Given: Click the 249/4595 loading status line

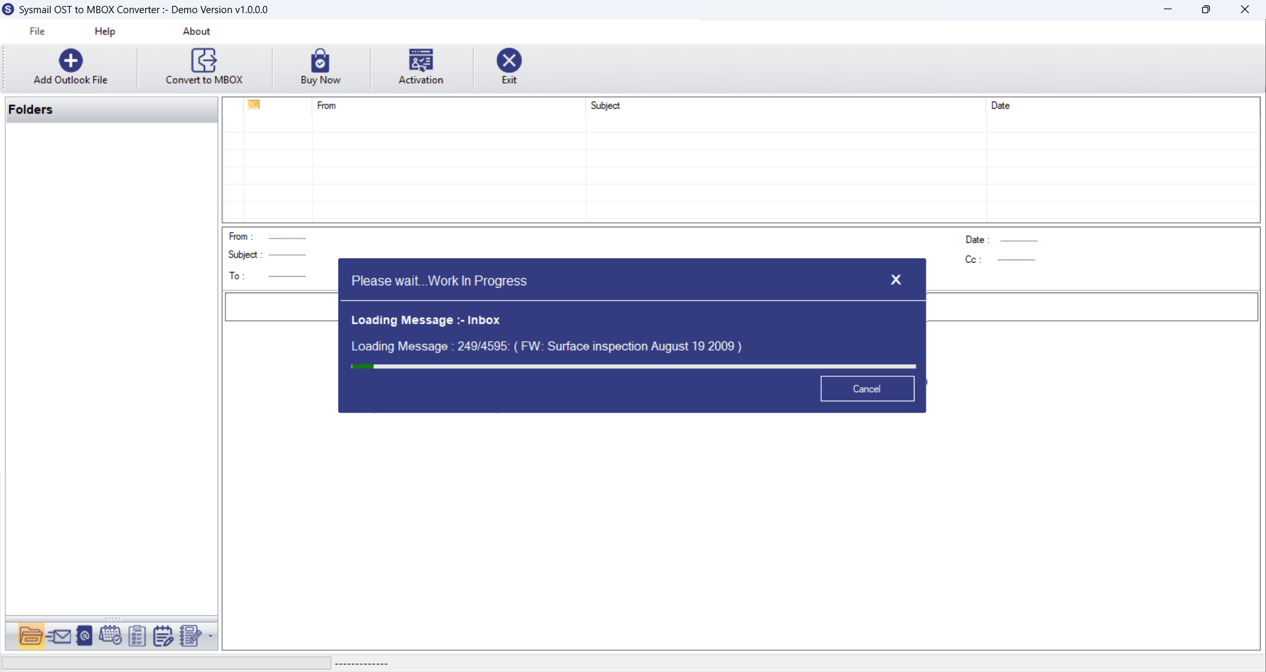Looking at the screenshot, I should click(546, 347).
